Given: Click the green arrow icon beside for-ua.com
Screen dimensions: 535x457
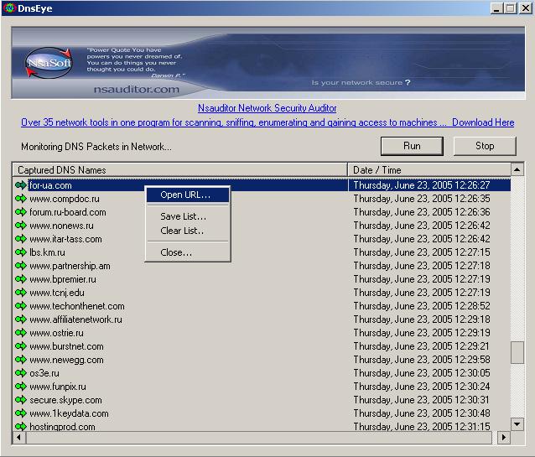Looking at the screenshot, I should click(x=21, y=185).
